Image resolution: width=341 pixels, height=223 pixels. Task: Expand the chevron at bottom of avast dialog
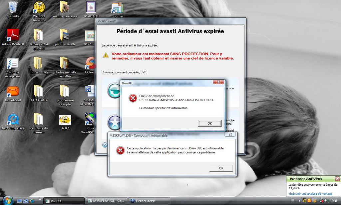tap(105, 145)
